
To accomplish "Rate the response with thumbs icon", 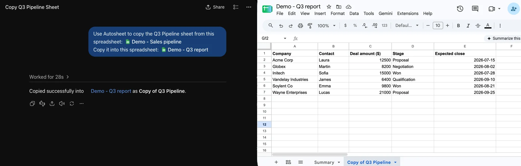I will [42, 104].
